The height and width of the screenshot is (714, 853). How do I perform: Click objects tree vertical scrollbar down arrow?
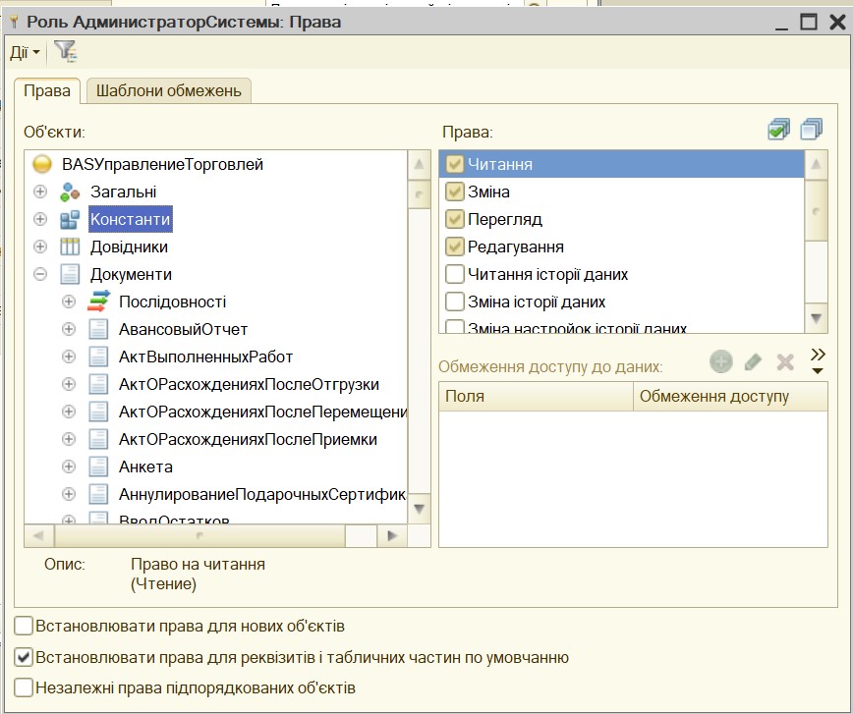tap(419, 509)
